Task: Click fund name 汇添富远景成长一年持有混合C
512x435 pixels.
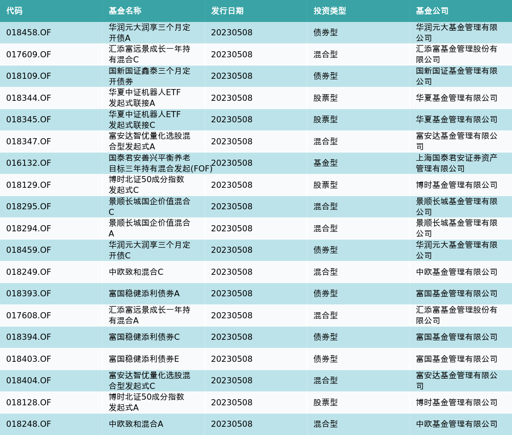Action: point(150,54)
